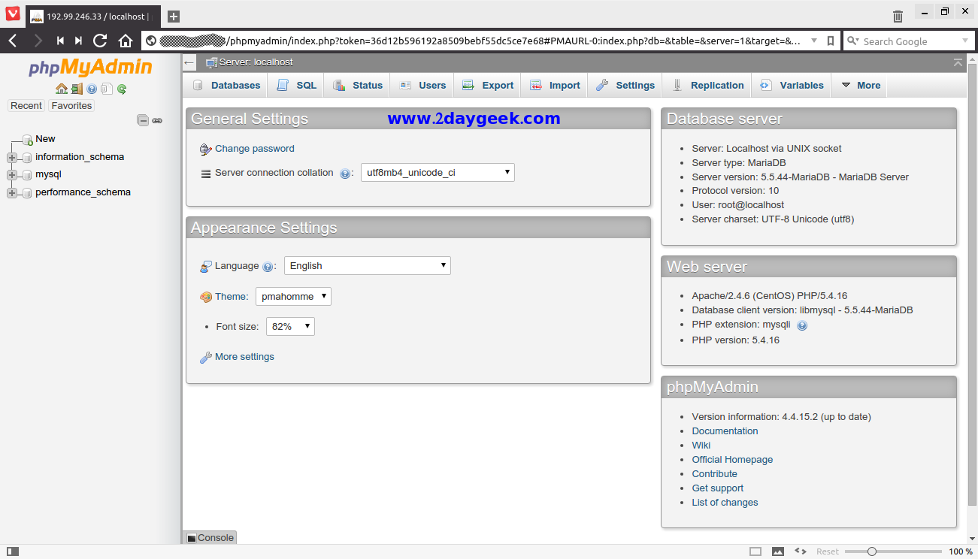
Task: Open the Console panel button
Action: click(x=210, y=537)
